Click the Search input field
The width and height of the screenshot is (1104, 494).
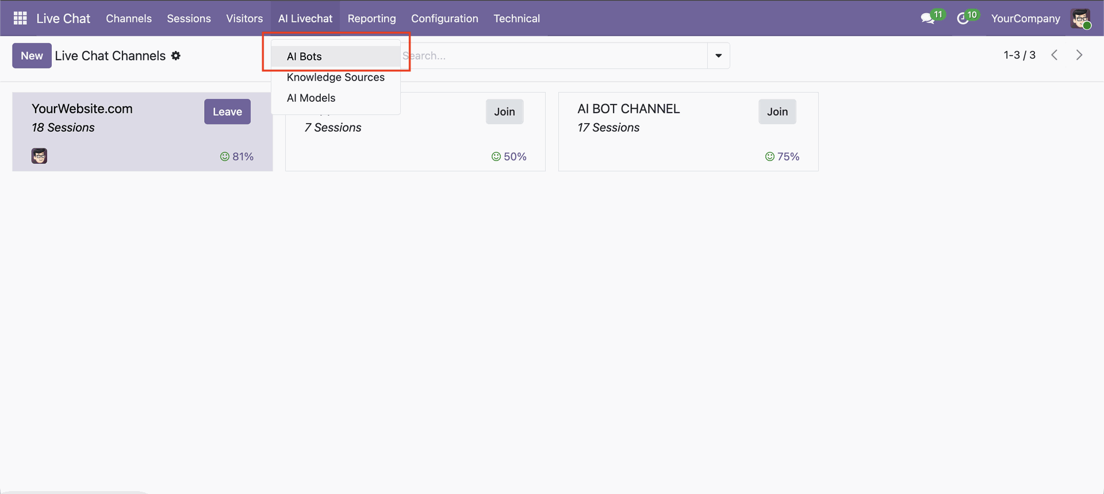click(x=552, y=56)
